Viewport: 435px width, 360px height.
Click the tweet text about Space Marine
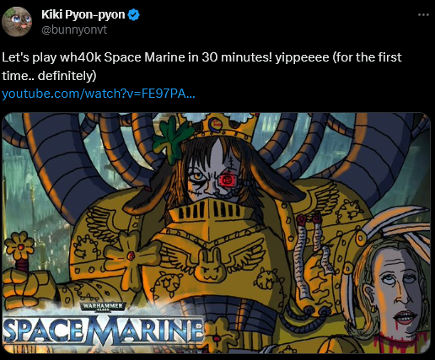tap(201, 67)
